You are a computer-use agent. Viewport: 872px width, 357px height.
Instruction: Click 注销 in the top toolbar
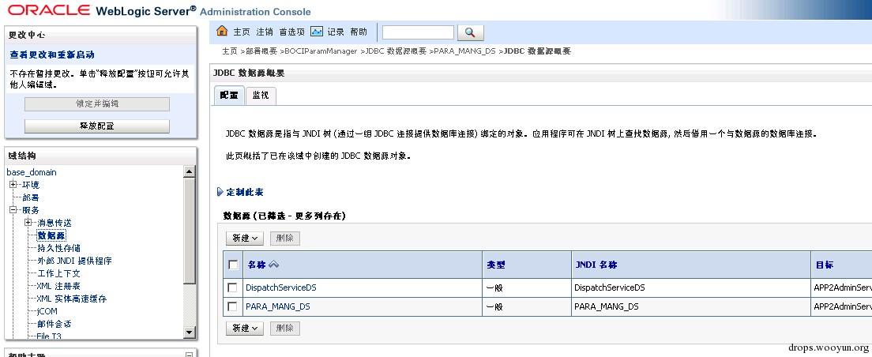point(265,32)
